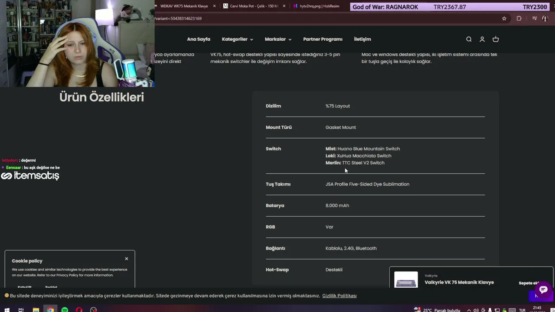
Task: Open OBS Studio from the taskbar
Action: pyautogui.click(x=93, y=309)
